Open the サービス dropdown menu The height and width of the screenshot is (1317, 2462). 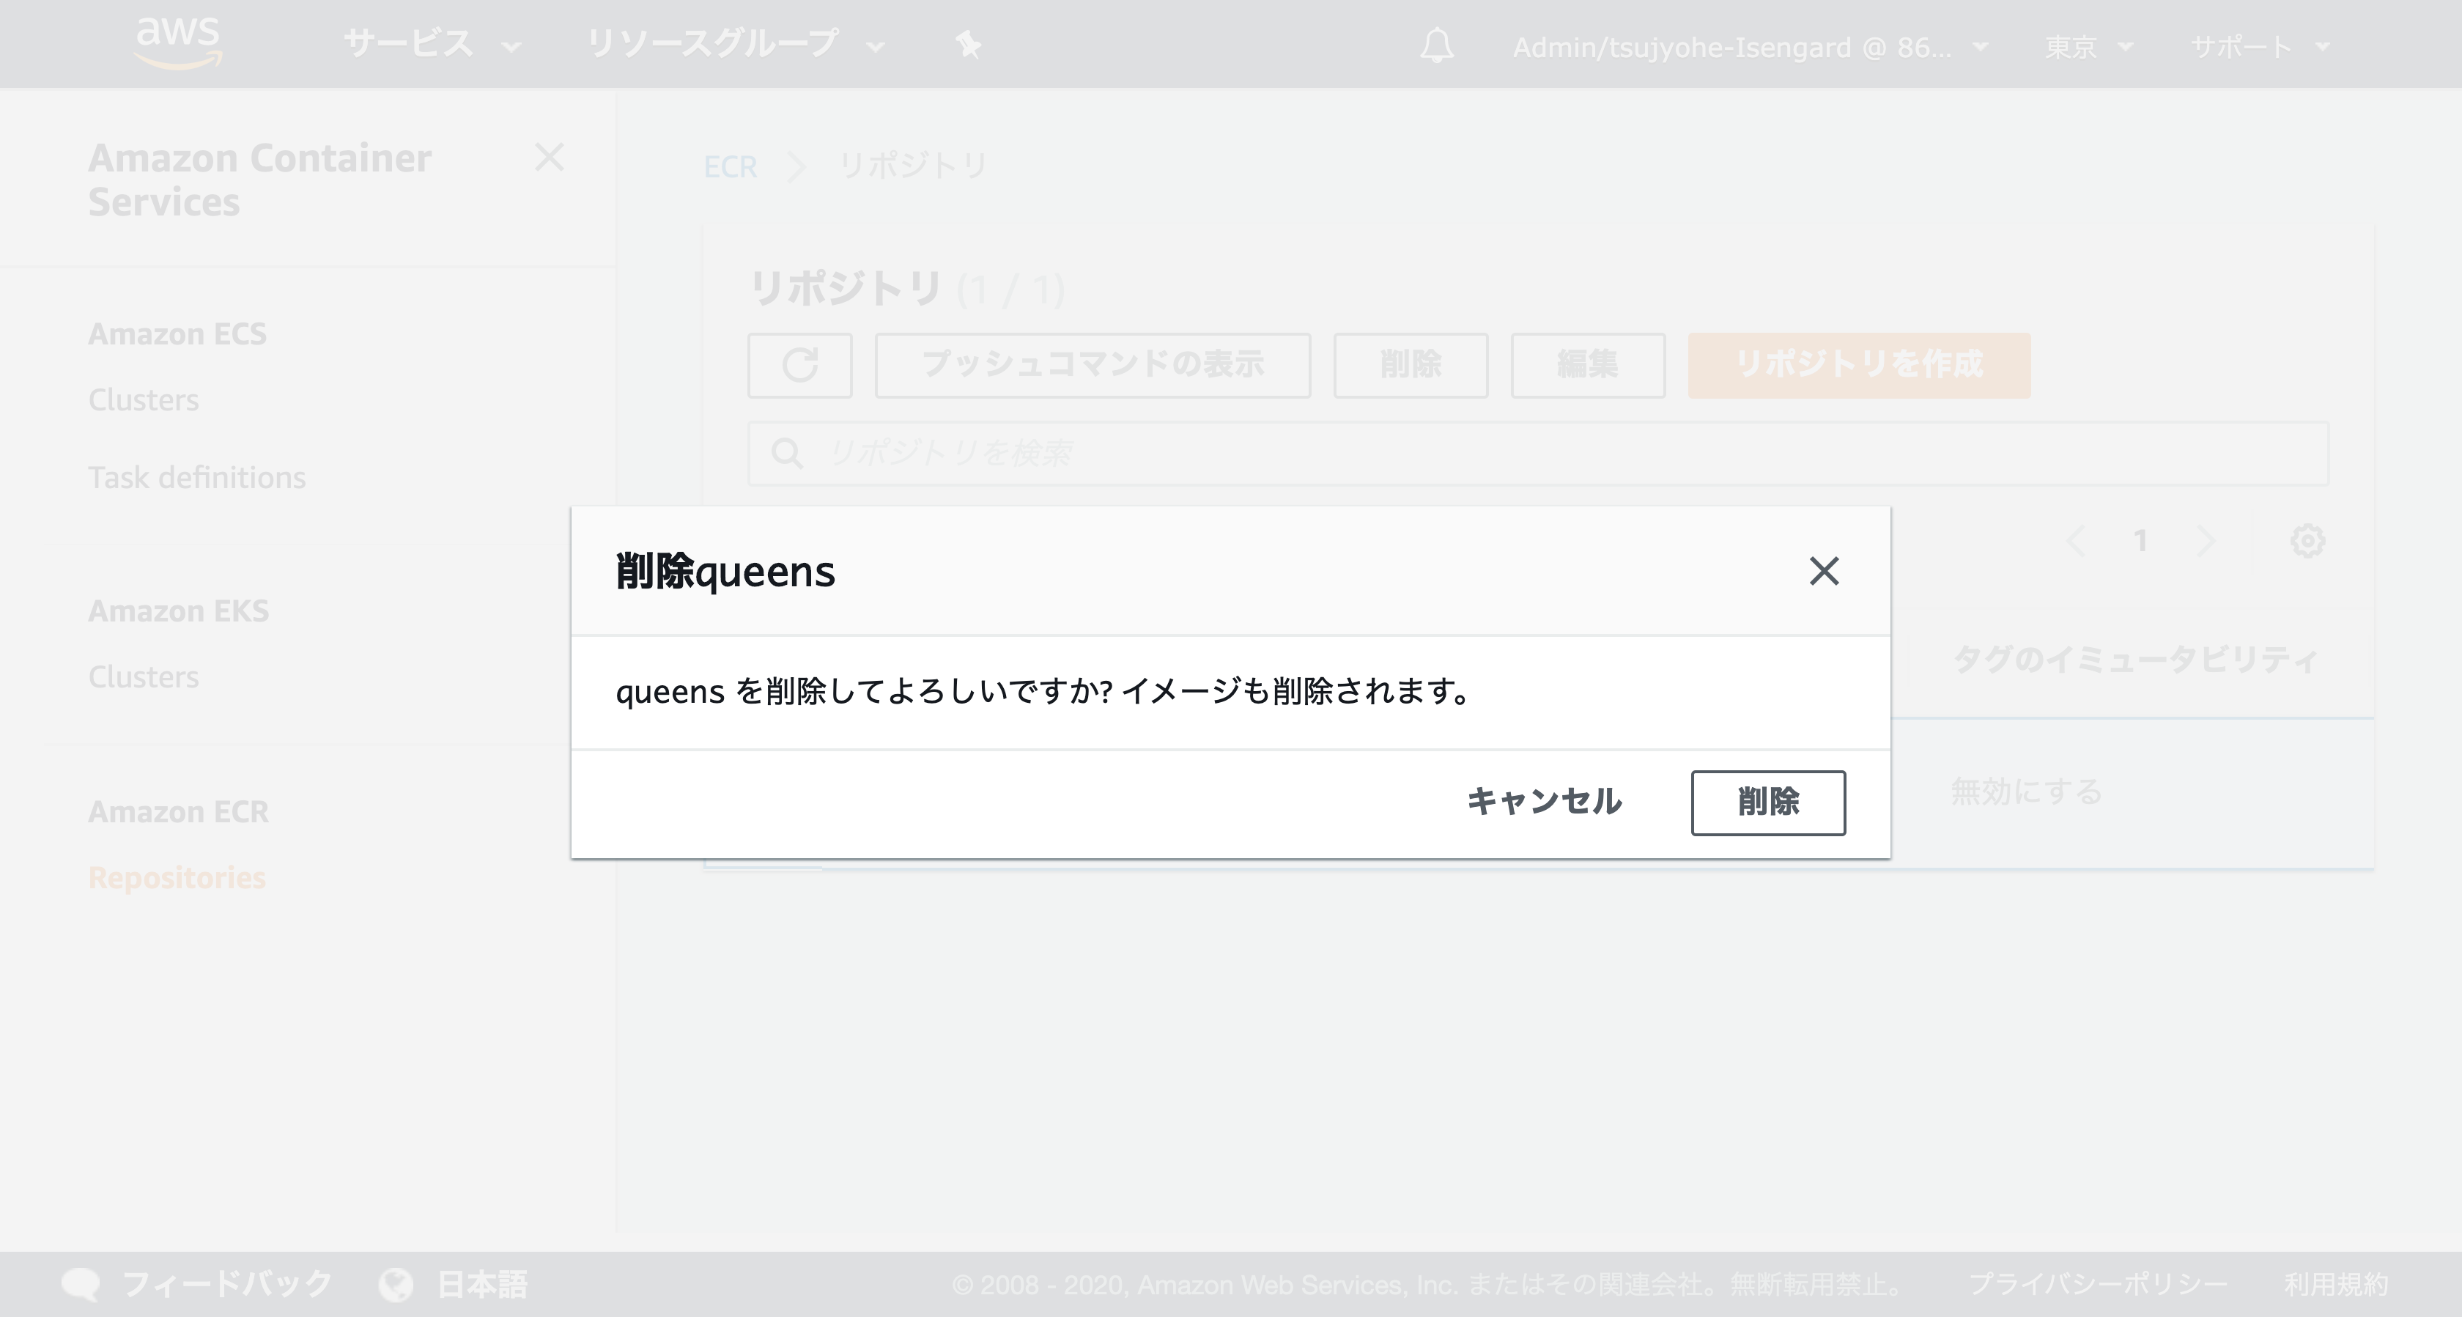(432, 45)
